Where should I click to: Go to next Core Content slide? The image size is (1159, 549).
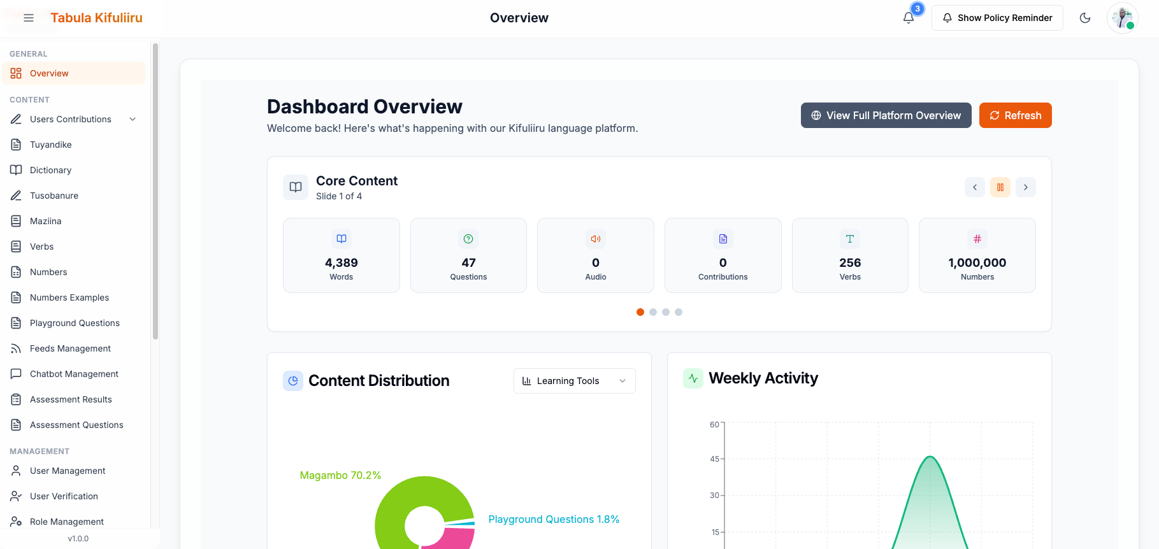1025,187
